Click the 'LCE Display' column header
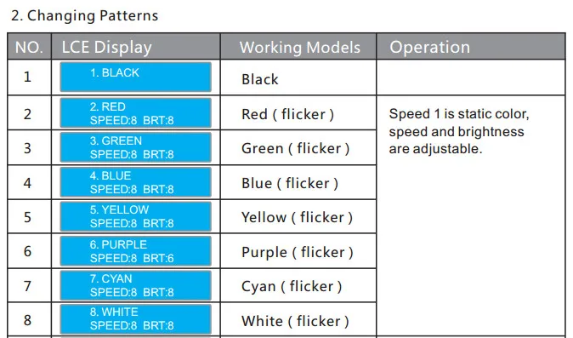The image size is (573, 338). point(136,47)
